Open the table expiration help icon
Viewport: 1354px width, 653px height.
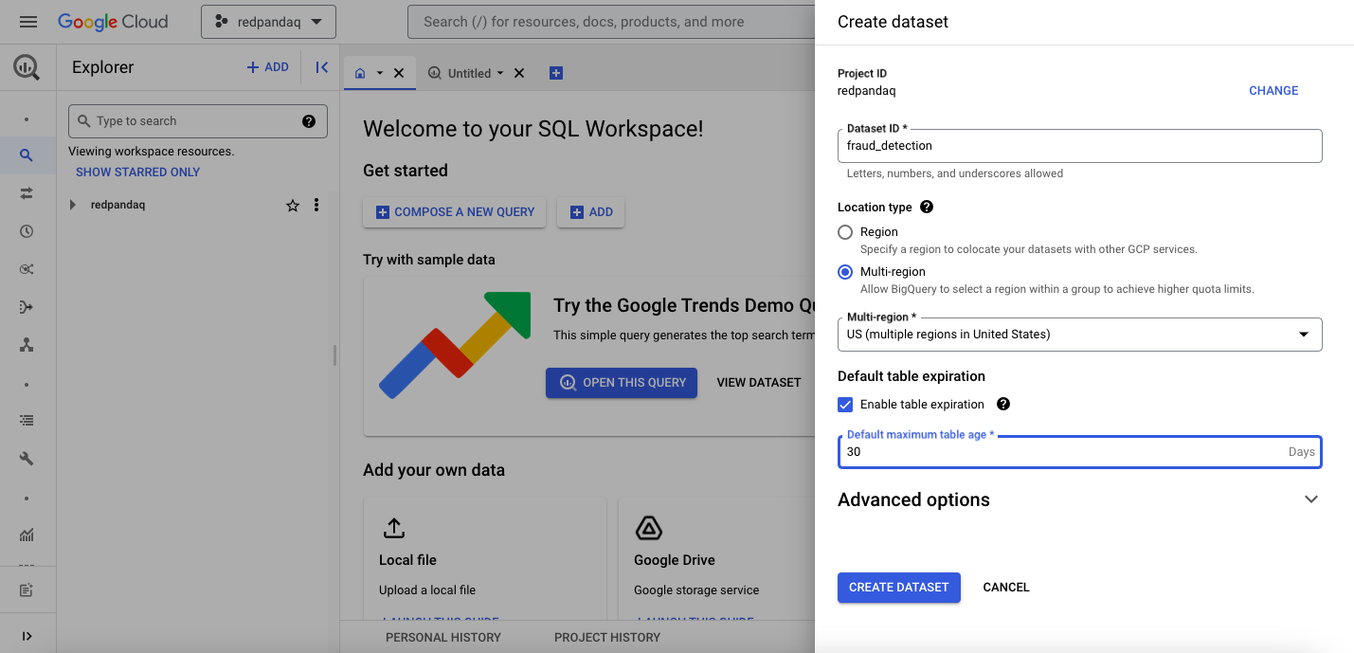1003,404
